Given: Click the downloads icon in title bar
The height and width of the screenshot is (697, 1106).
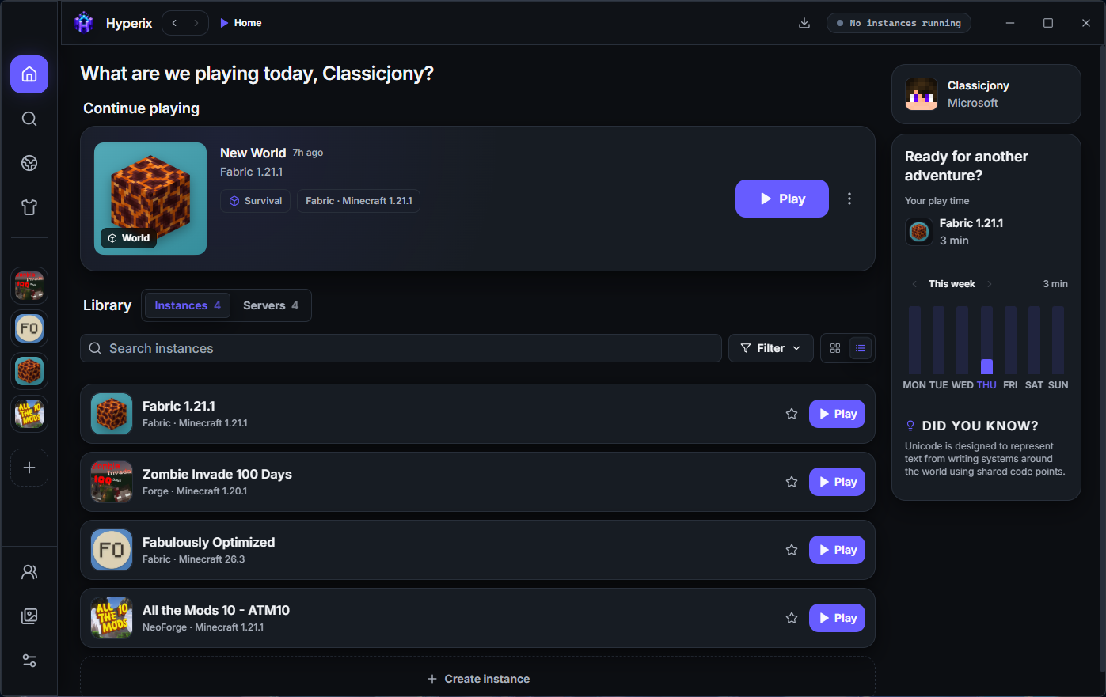Looking at the screenshot, I should pyautogui.click(x=804, y=23).
